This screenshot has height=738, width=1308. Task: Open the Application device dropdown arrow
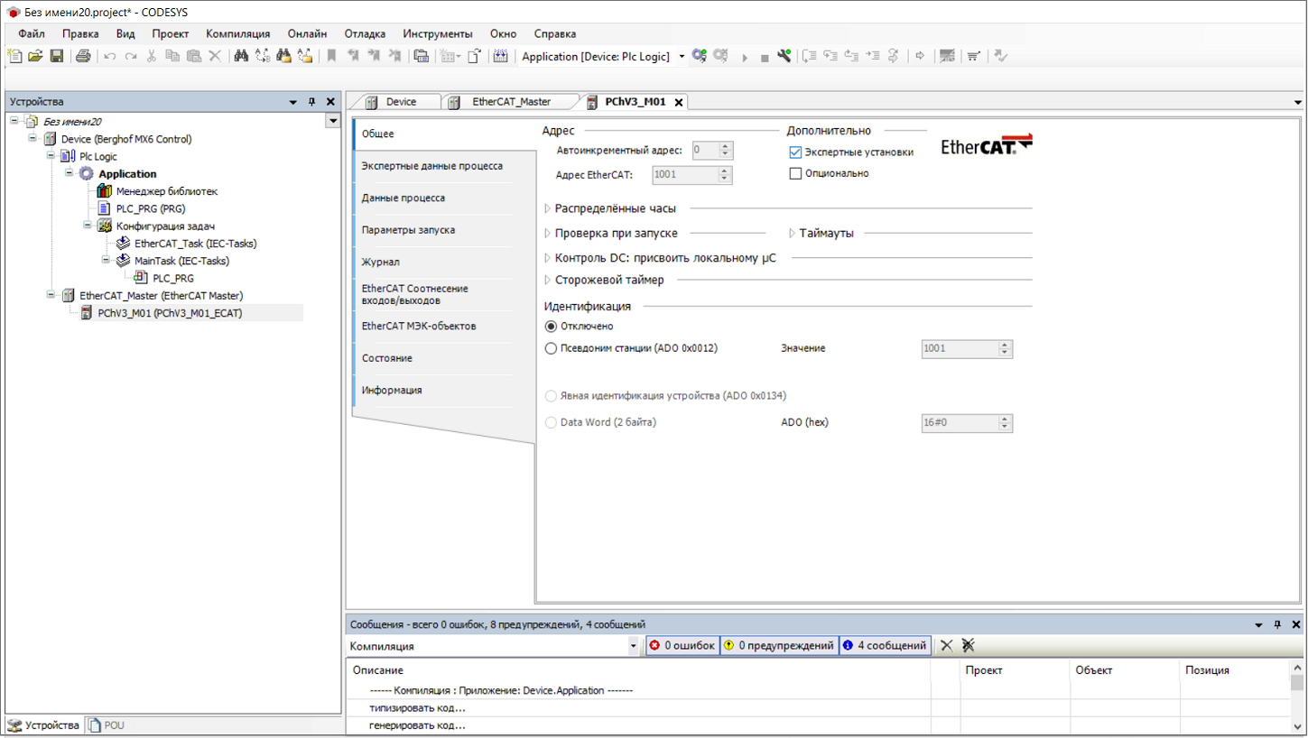coord(682,56)
